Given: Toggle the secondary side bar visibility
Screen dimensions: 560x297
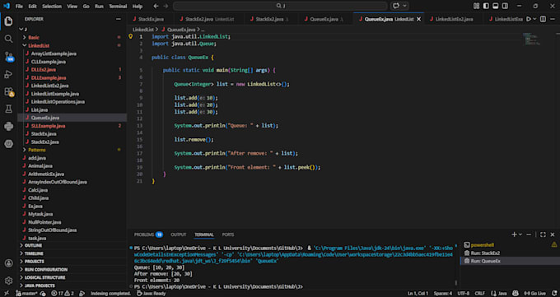Looking at the screenshot, I should tap(505, 6).
